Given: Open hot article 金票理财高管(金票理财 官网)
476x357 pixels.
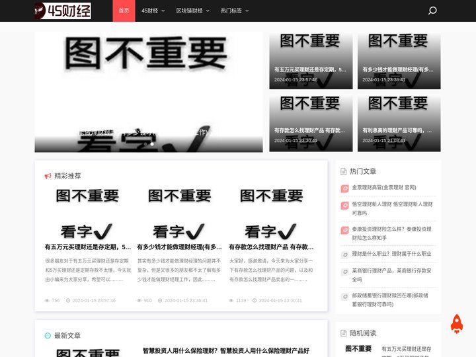Looking at the screenshot, I should point(384,188).
